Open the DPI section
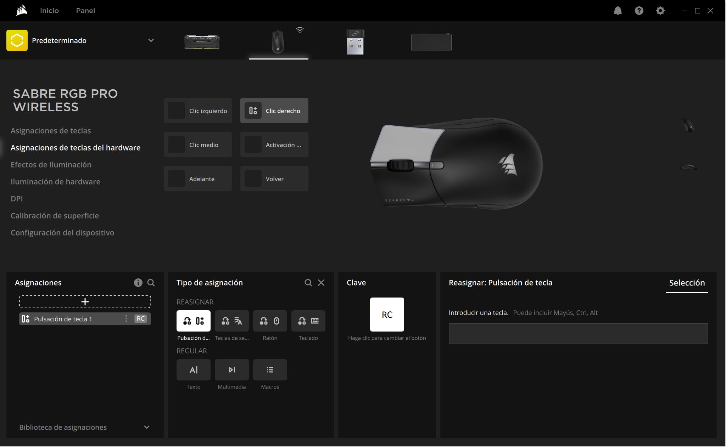The width and height of the screenshot is (726, 447). tap(17, 199)
